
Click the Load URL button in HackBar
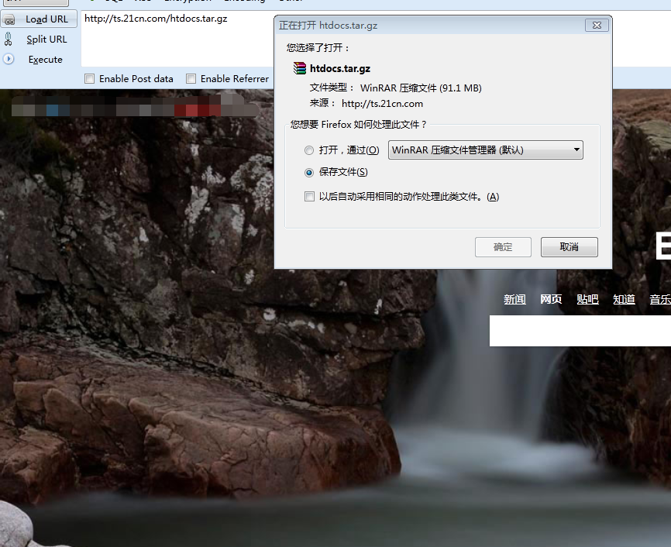[39, 19]
